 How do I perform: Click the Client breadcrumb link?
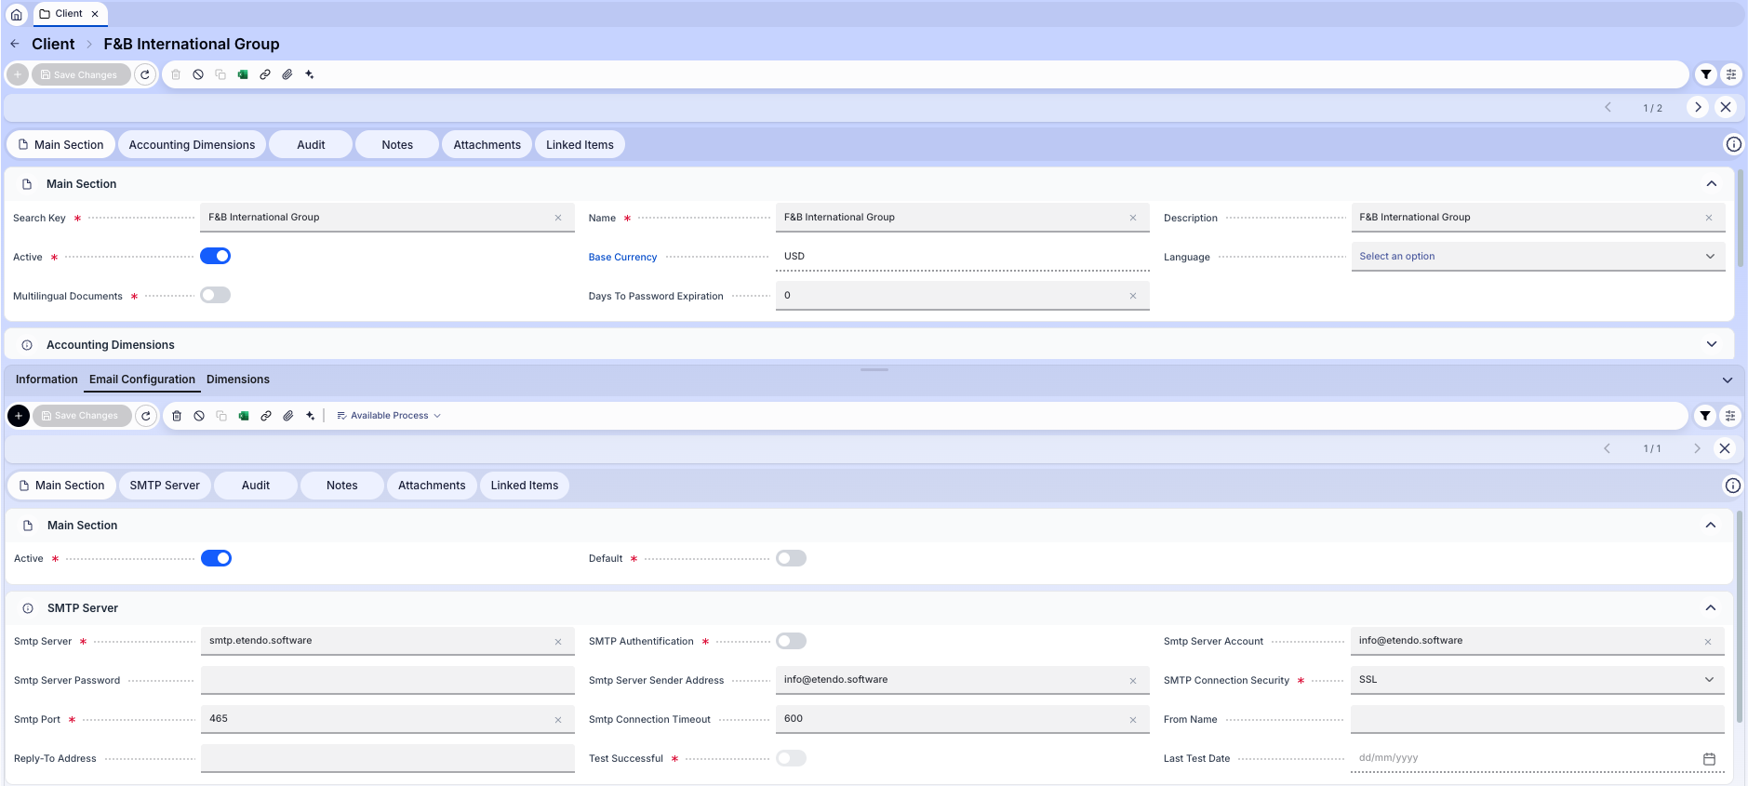(53, 44)
